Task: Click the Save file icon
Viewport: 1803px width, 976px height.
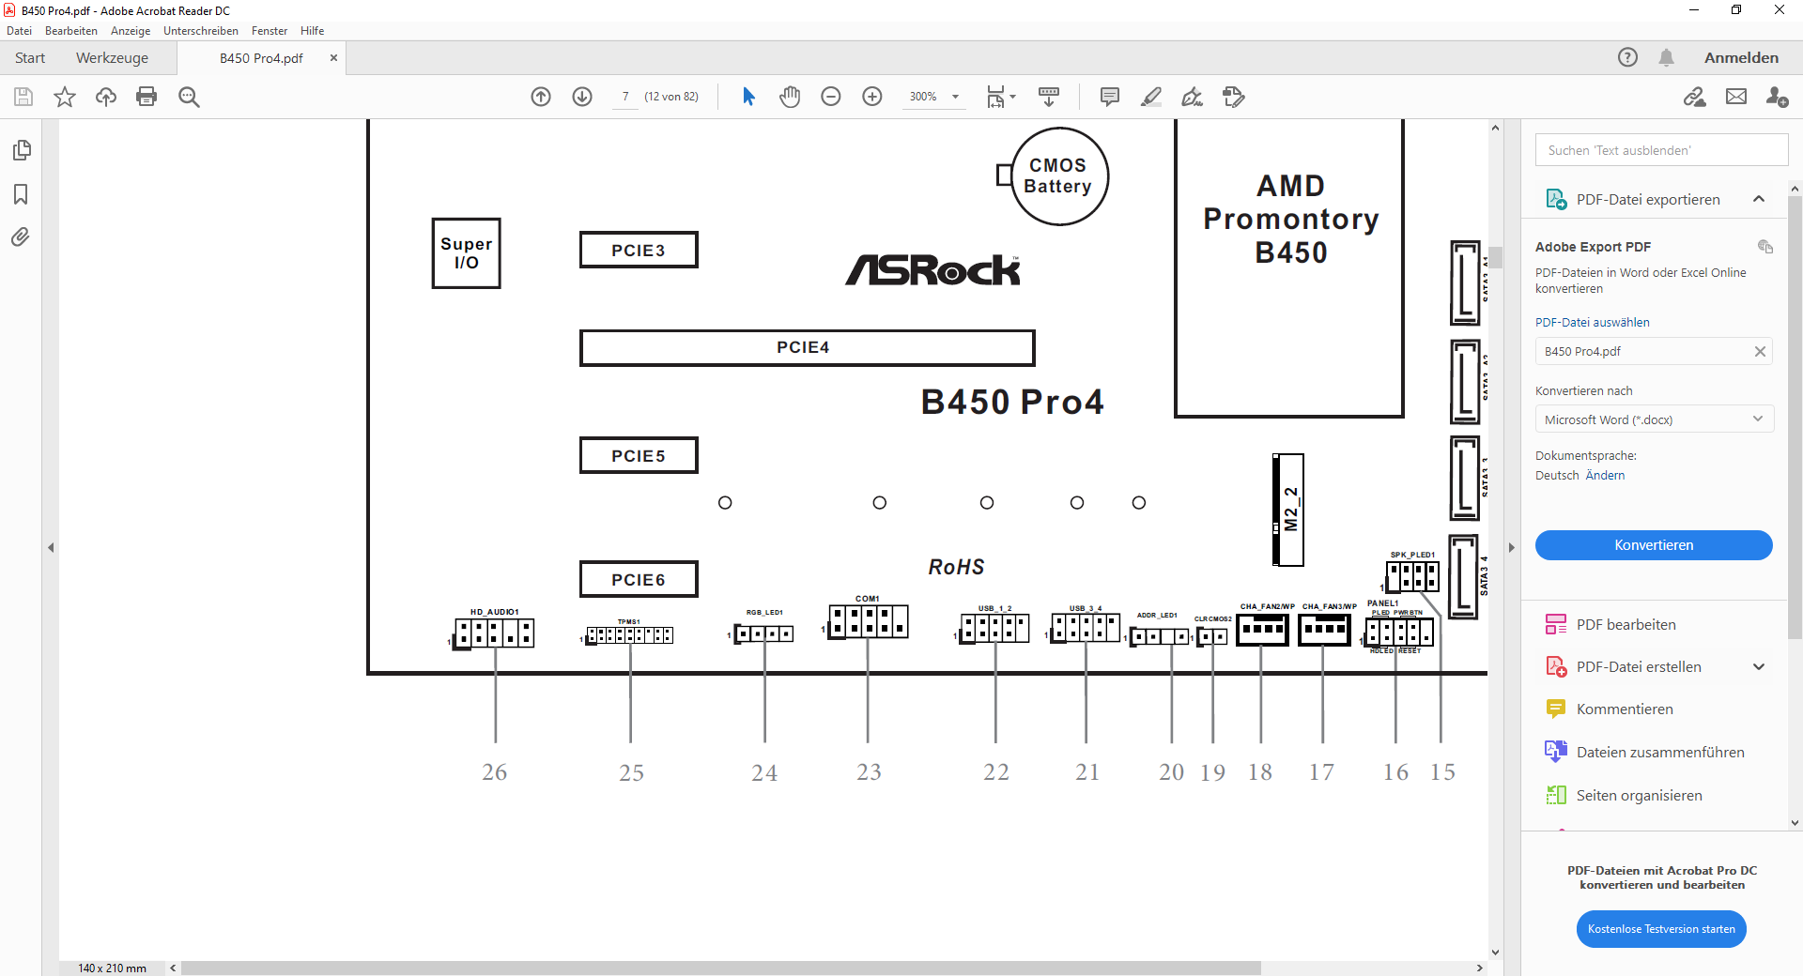Action: tap(23, 97)
